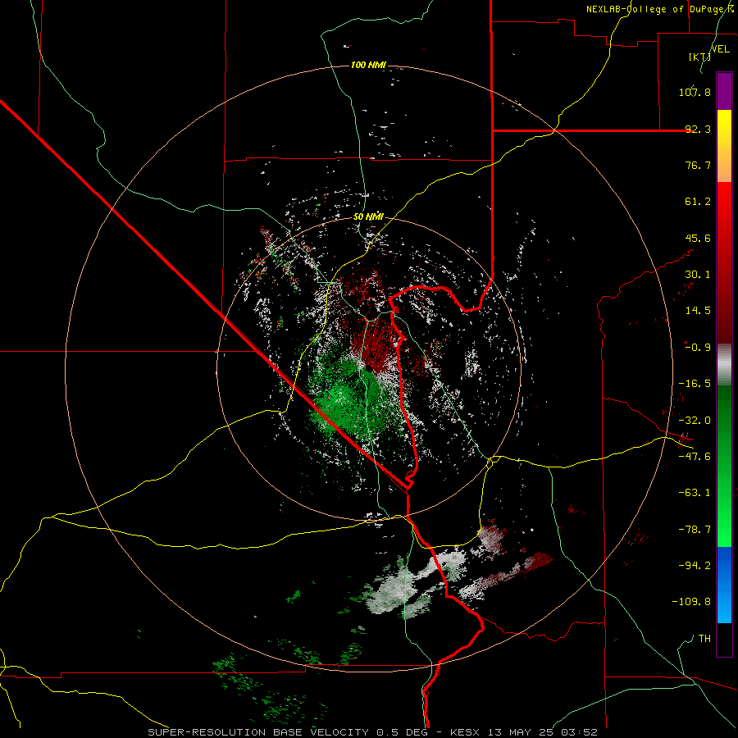Click the yellow-orange segment of the color bar
Image resolution: width=738 pixels, height=738 pixels.
coord(724,146)
